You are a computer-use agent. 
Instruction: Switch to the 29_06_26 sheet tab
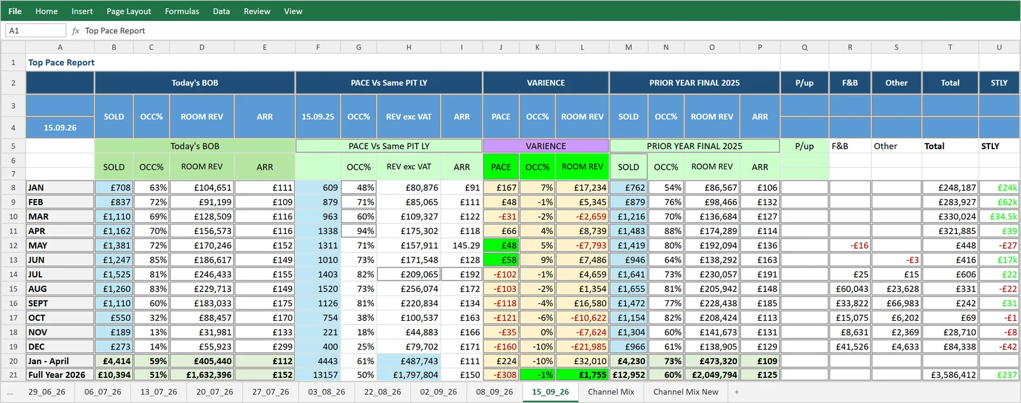point(47,392)
